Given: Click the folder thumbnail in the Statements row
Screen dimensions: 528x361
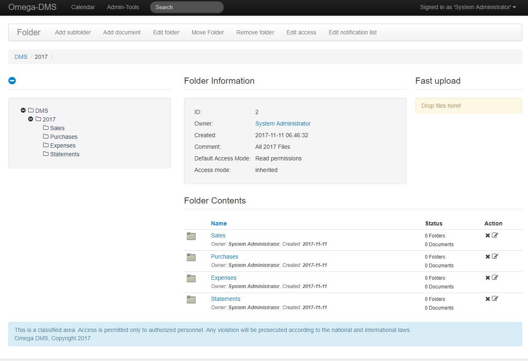Looking at the screenshot, I should [191, 300].
